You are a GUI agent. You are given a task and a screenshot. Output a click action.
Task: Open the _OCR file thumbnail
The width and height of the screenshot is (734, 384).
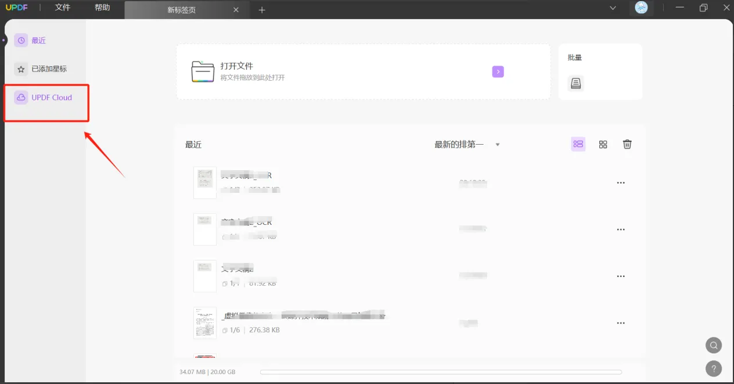click(205, 229)
